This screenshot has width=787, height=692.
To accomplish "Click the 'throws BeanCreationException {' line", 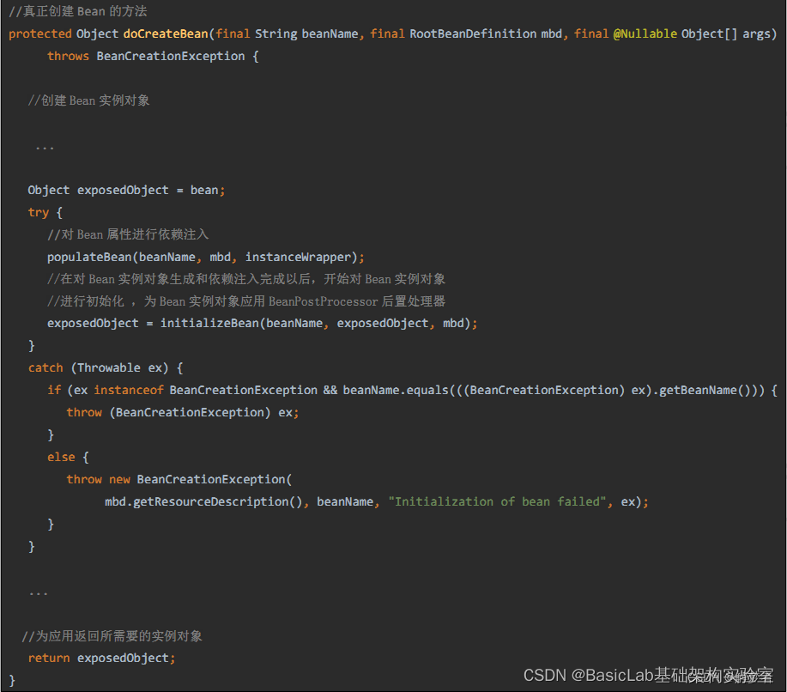I will click(x=153, y=57).
